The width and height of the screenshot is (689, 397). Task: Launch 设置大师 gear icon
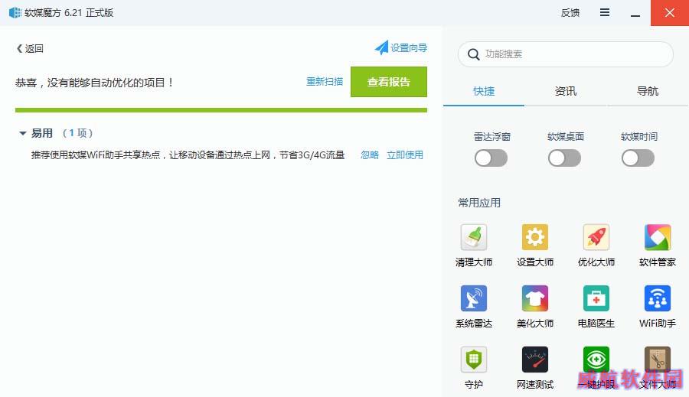coord(535,237)
